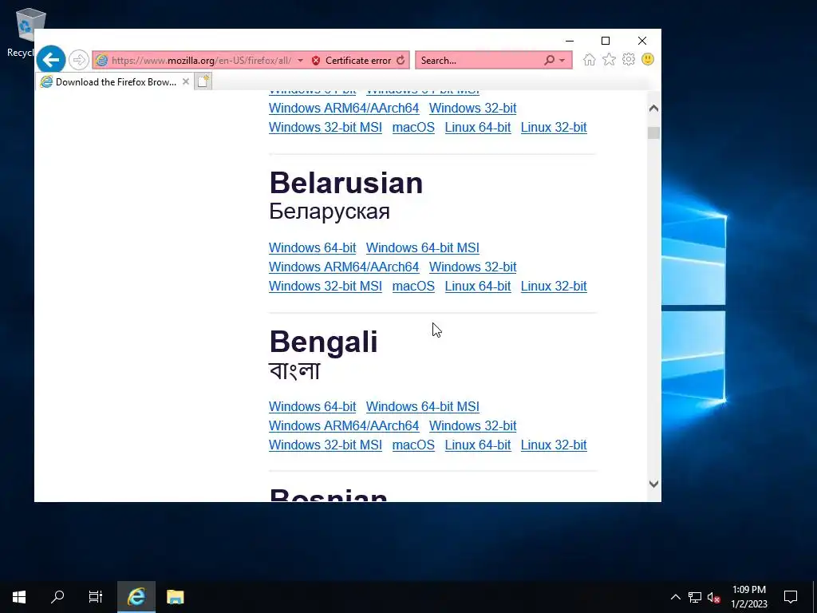817x613 pixels.
Task: Click the Беларуская subtitle text
Action: click(x=330, y=212)
